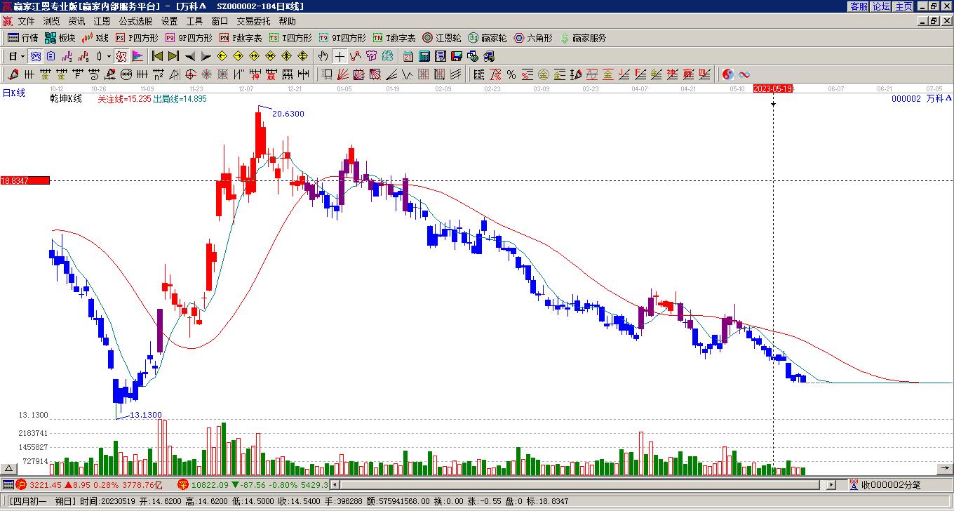This screenshot has width=954, height=511.
Task: Open the calendar icon showing 21
Action: coord(408,56)
